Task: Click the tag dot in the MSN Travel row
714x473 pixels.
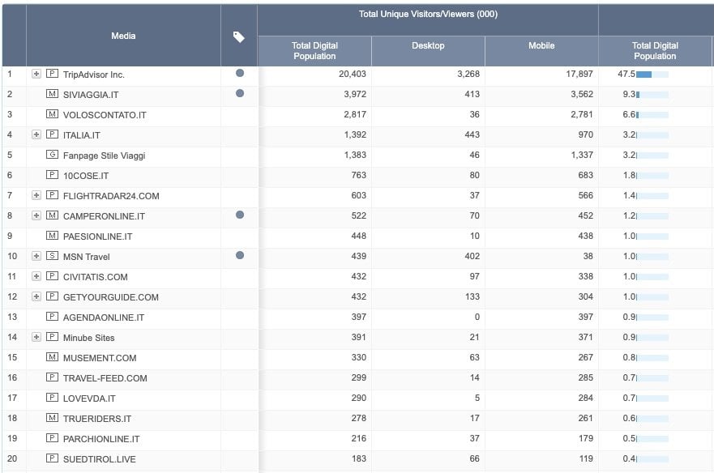Action: (x=239, y=256)
